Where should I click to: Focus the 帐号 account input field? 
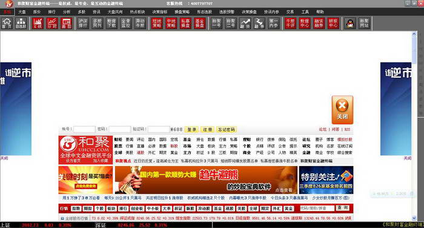[x=84, y=129]
